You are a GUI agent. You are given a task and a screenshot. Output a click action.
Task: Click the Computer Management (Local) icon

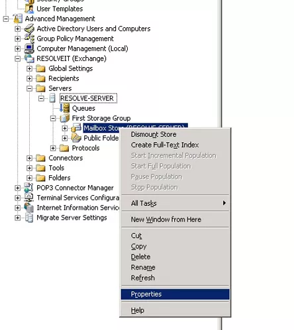tap(29, 48)
